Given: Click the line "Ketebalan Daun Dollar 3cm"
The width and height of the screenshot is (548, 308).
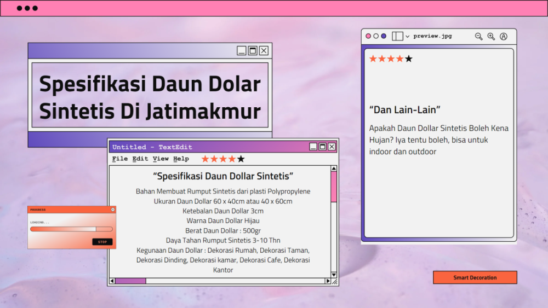Looking at the screenshot, I should (223, 211).
